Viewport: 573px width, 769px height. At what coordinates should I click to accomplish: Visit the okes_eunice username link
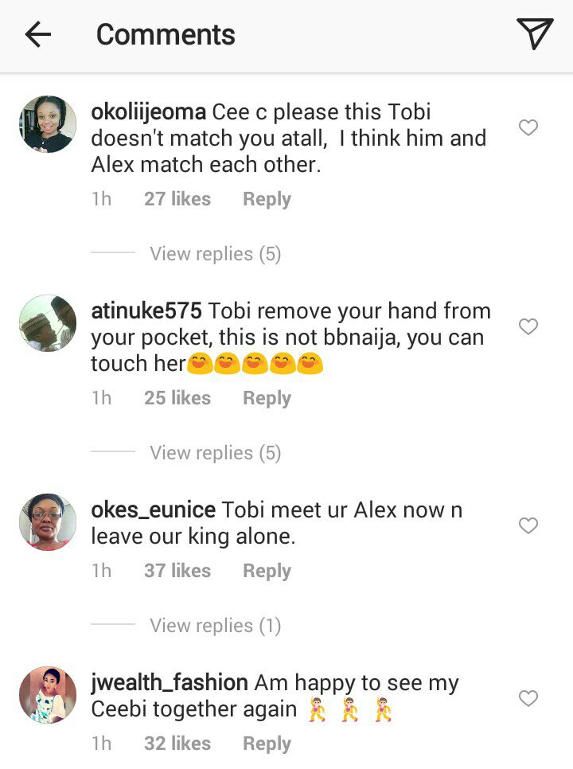tap(153, 509)
